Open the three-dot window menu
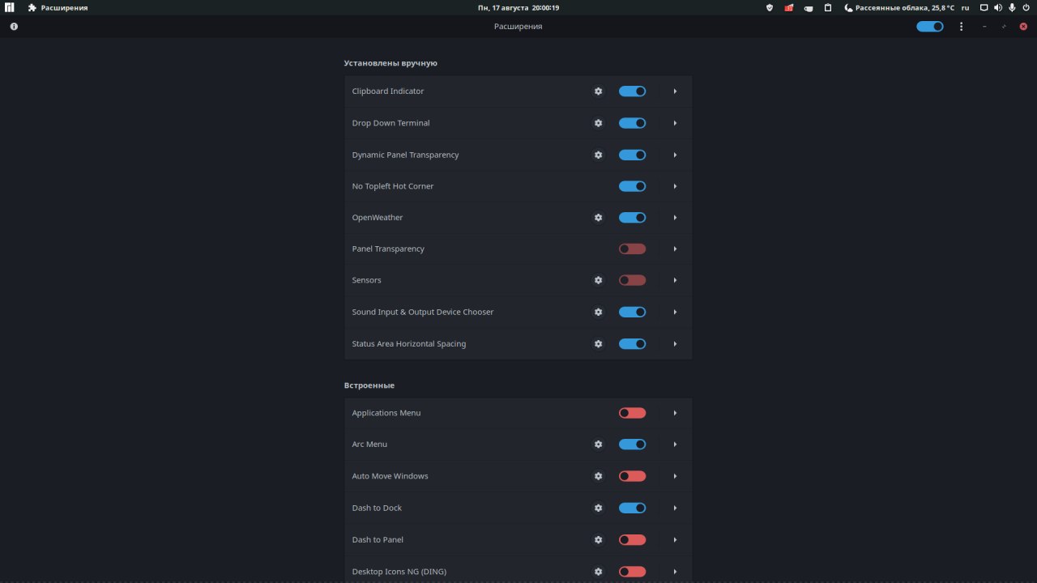 click(962, 27)
